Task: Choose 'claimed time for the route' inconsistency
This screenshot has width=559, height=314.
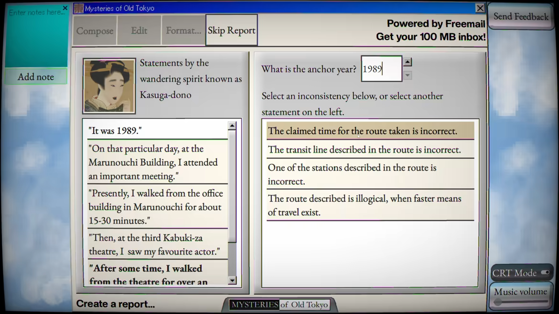Action: click(370, 131)
